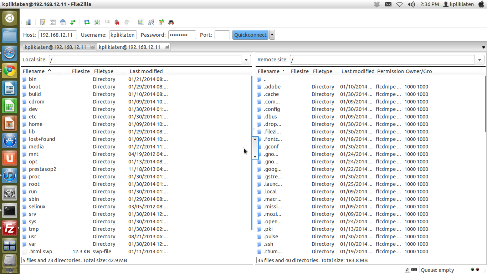The width and height of the screenshot is (487, 274).
Task: Toggle synchronized browsing
Action: point(161,22)
